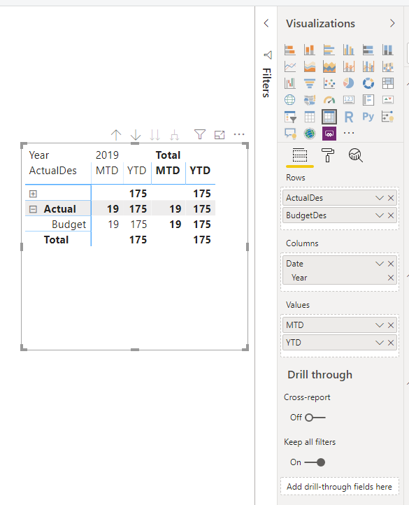Click the Budget row label
Screen dimensions: 409x505
69,225
